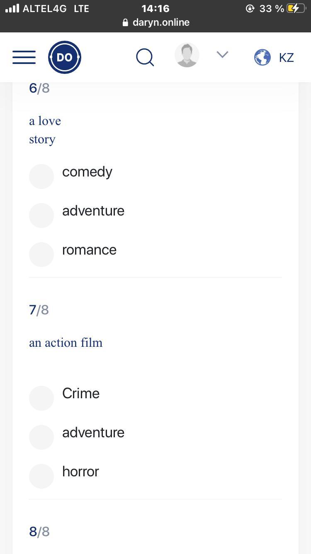Image resolution: width=311 pixels, height=554 pixels.
Task: Tap the 'a love story' question text
Action: pyautogui.click(x=45, y=130)
